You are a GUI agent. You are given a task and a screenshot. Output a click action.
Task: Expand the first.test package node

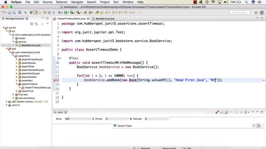13,95
